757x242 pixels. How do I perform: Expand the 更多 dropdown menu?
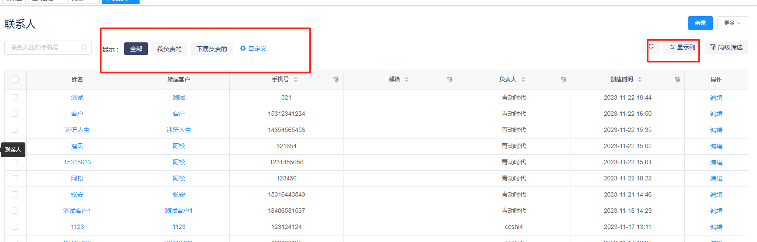click(732, 23)
